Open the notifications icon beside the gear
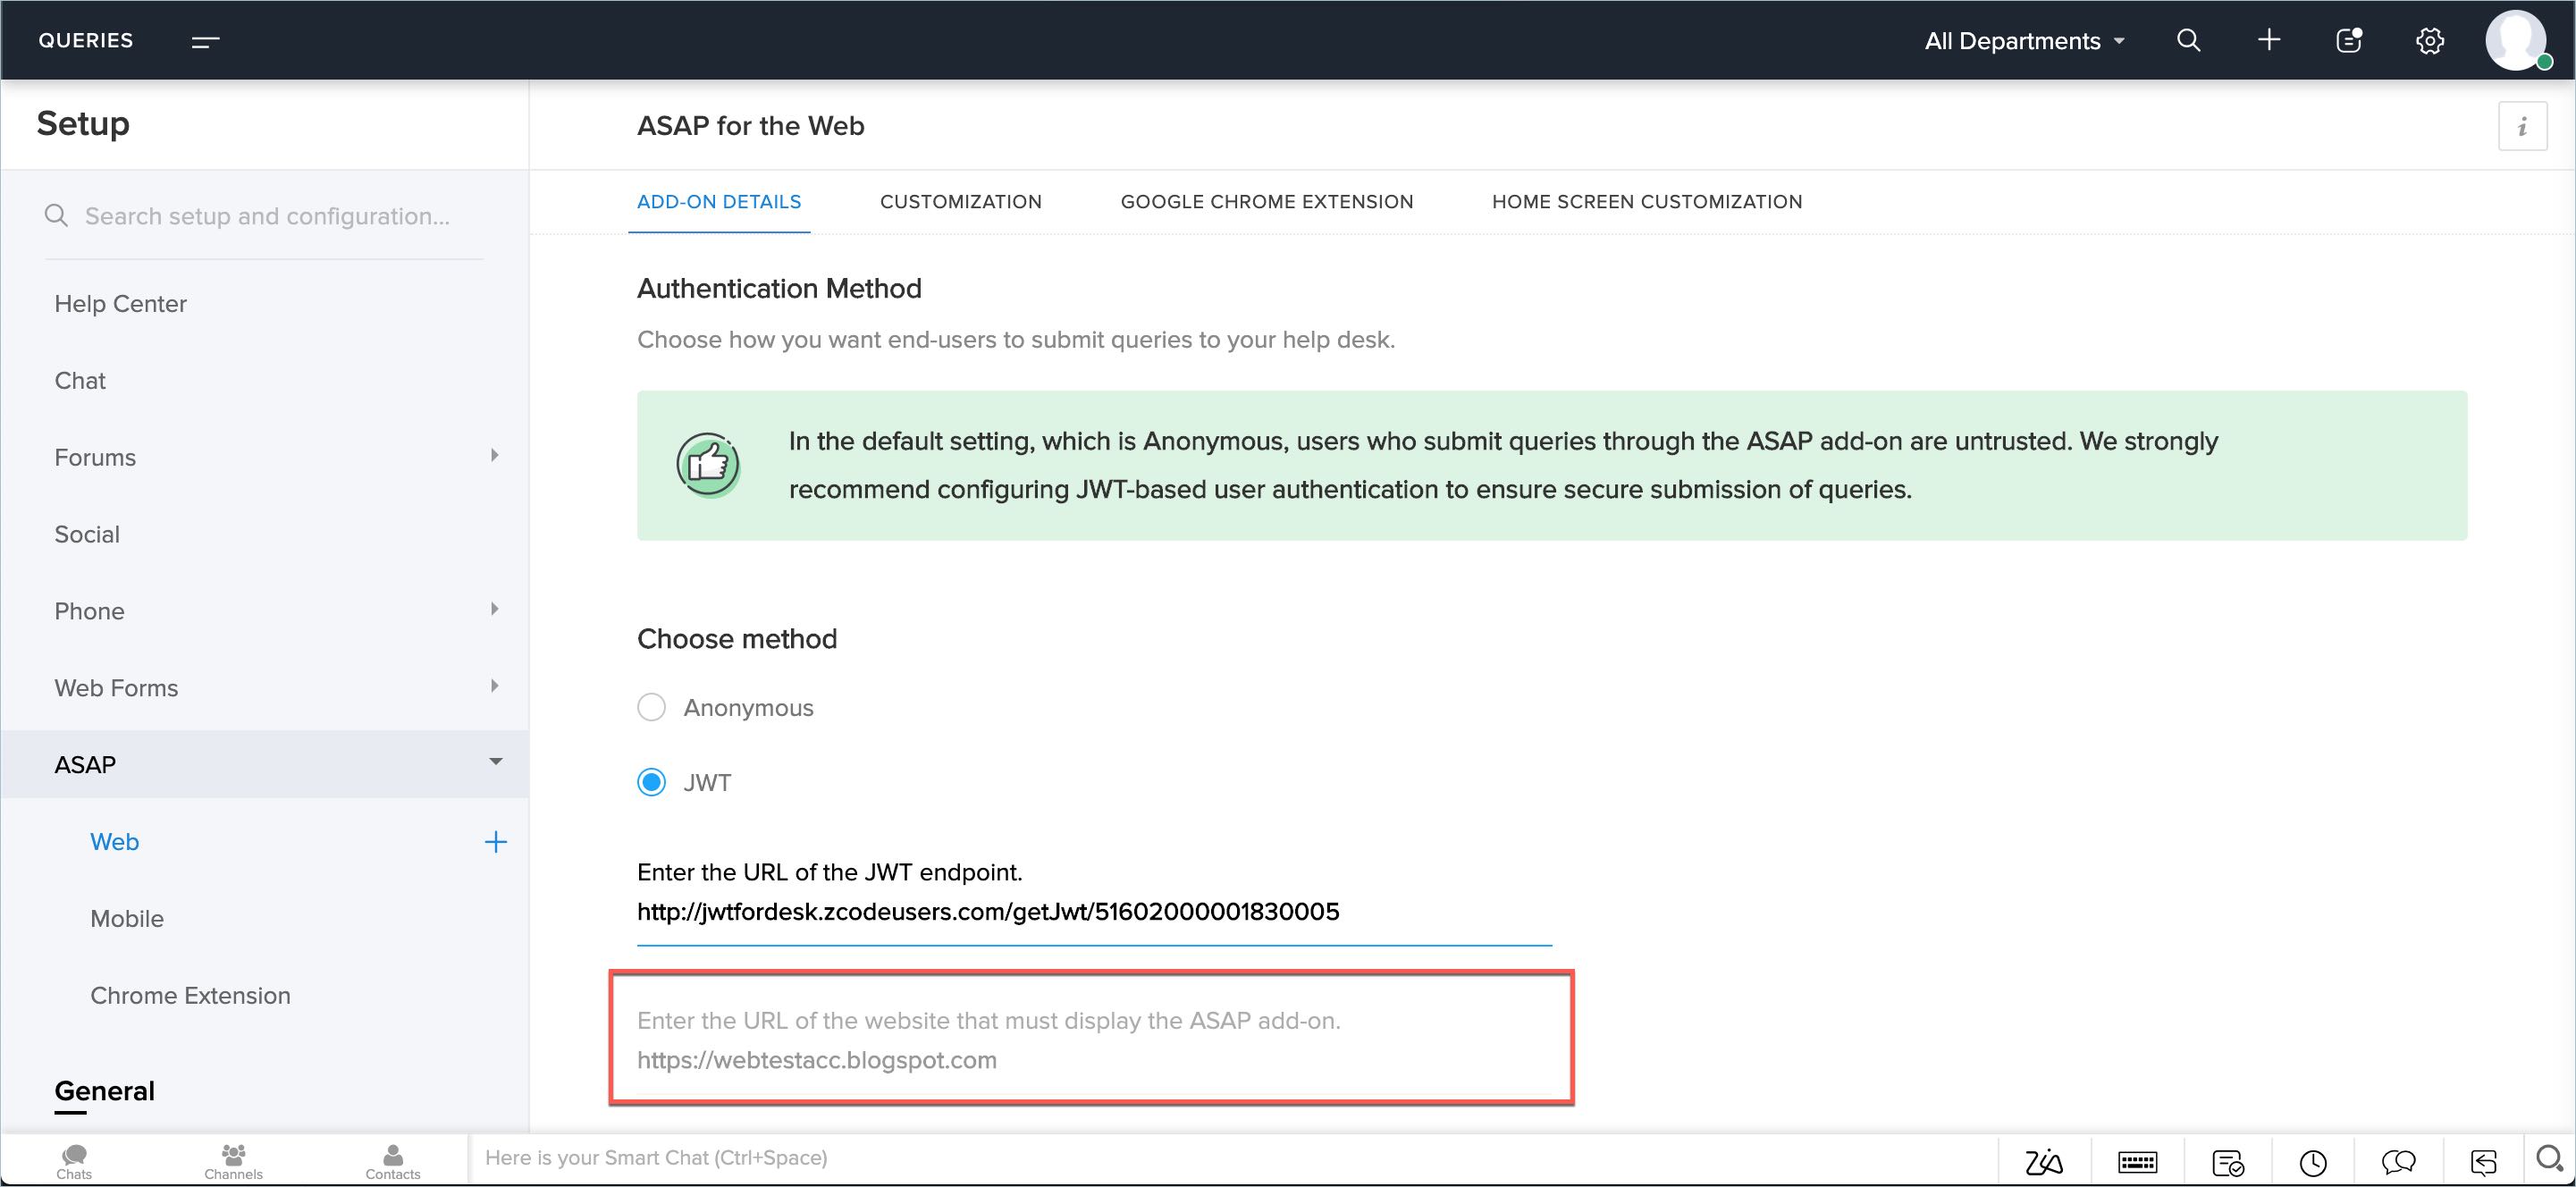 click(x=2348, y=40)
